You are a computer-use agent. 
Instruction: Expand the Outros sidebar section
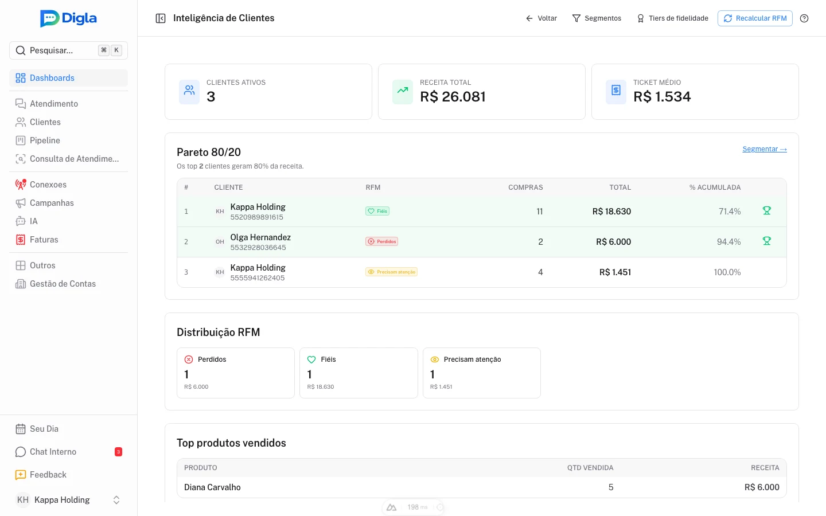click(x=68, y=265)
